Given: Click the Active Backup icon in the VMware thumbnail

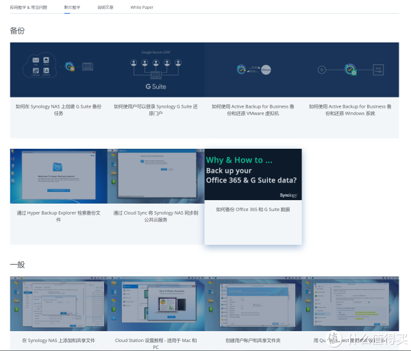Looking at the screenshot, I should (x=241, y=69).
